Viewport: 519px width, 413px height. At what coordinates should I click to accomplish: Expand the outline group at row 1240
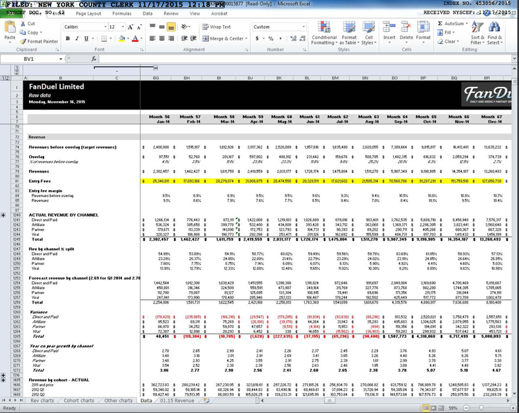3,215
